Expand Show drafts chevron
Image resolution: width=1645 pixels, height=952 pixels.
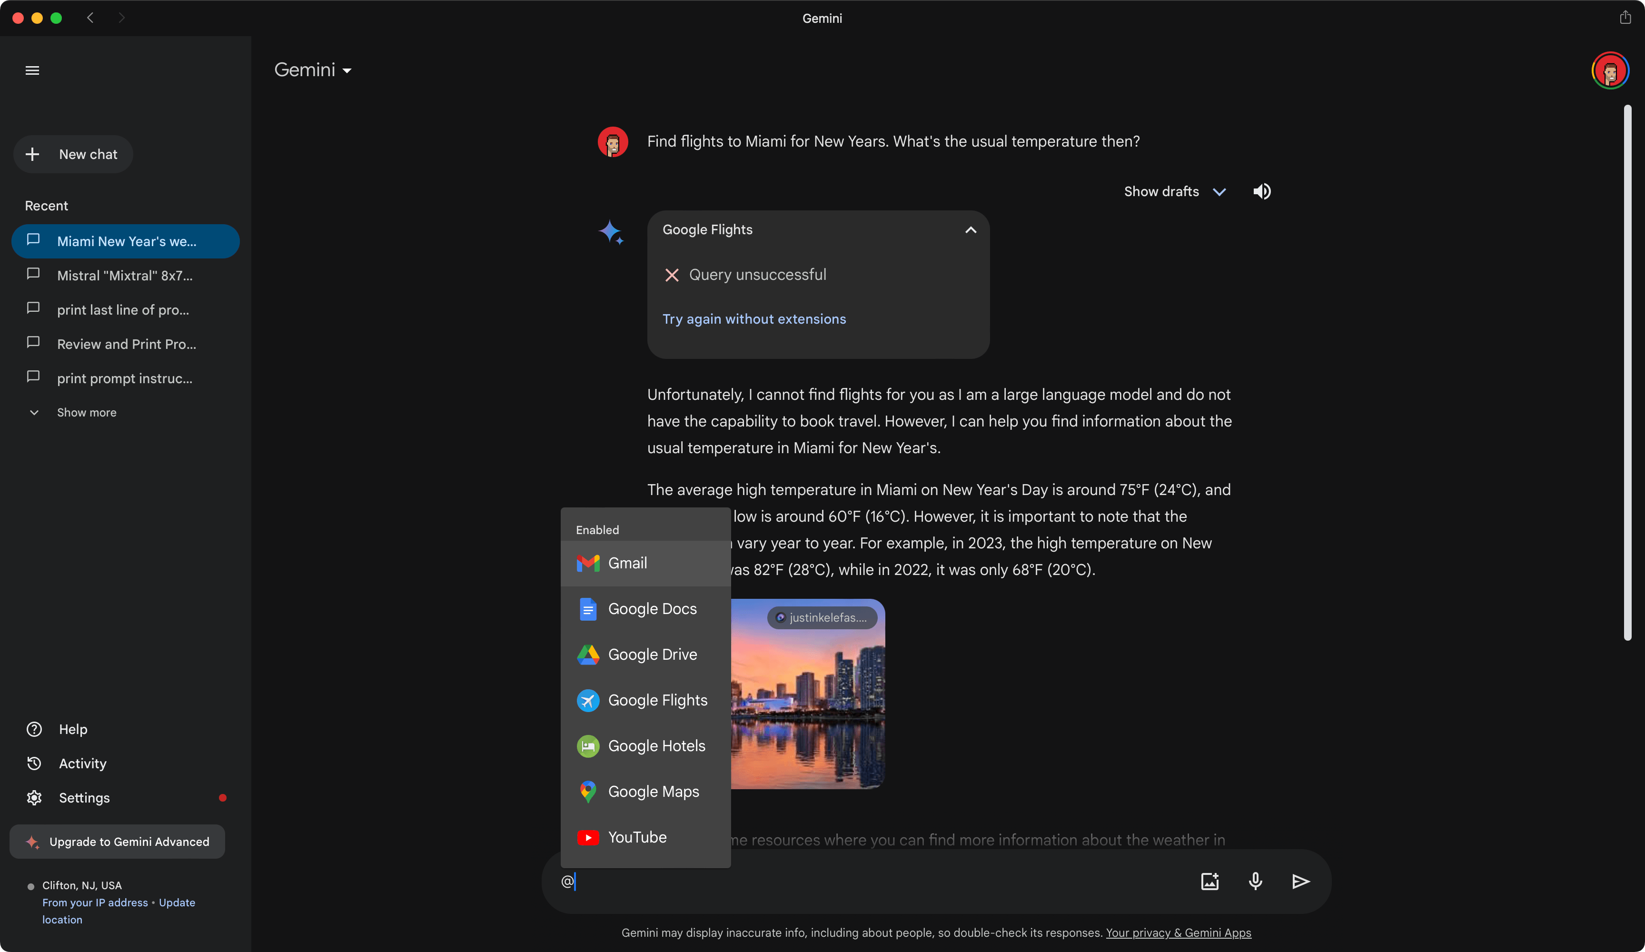(1219, 192)
